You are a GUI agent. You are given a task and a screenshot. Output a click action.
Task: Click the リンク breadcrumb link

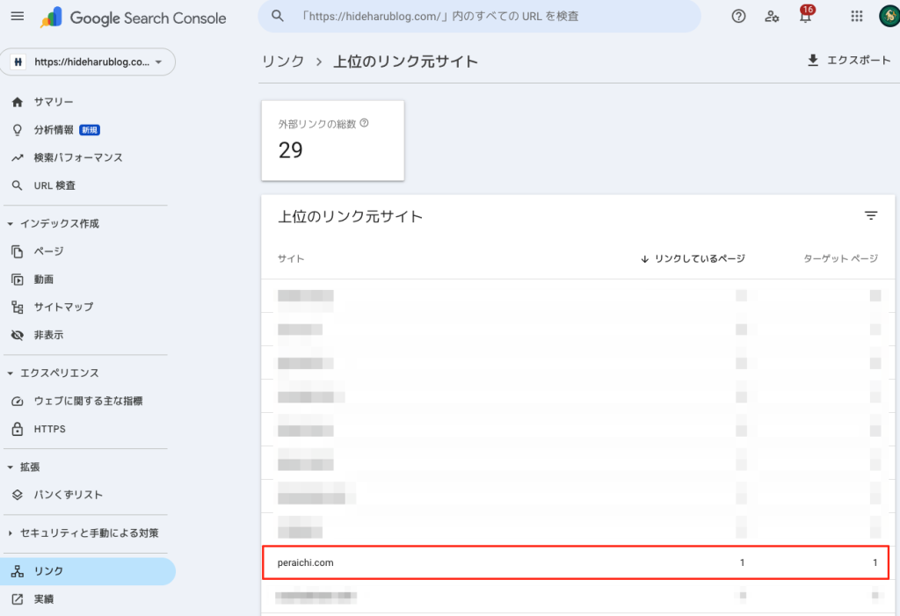(282, 62)
